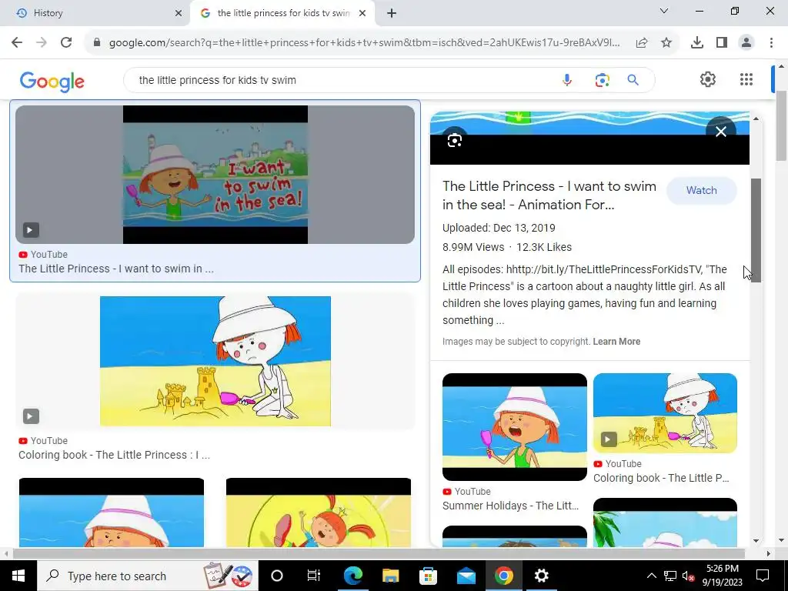
Task: Start voice search with microphone
Action: coord(567,80)
